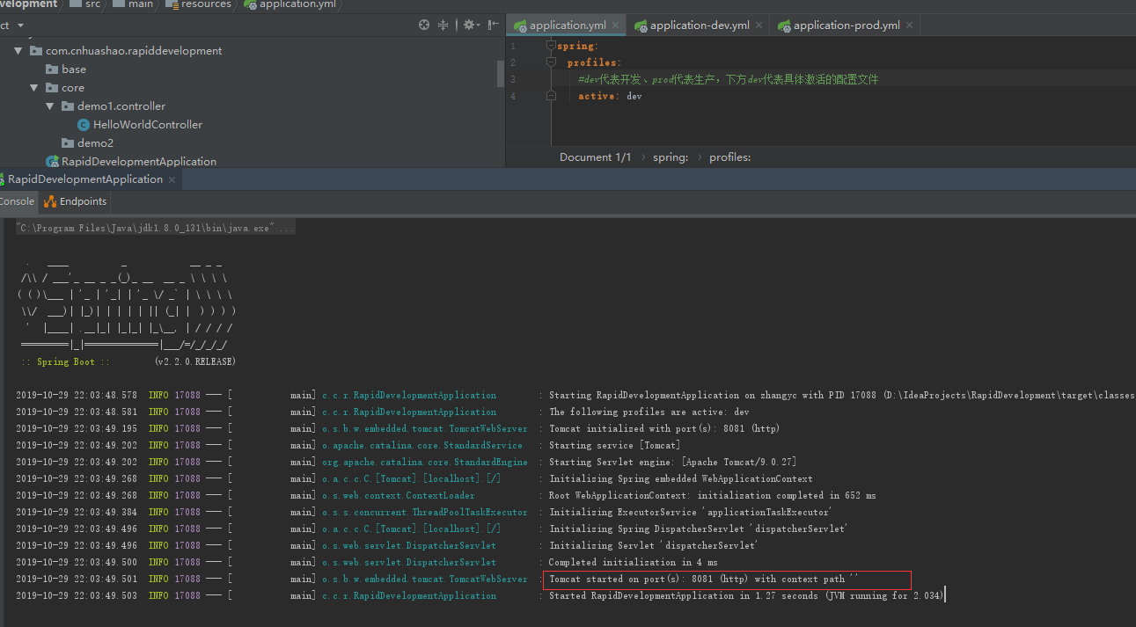1136x627 pixels.
Task: Collapse the core package node
Action: click(x=33, y=88)
